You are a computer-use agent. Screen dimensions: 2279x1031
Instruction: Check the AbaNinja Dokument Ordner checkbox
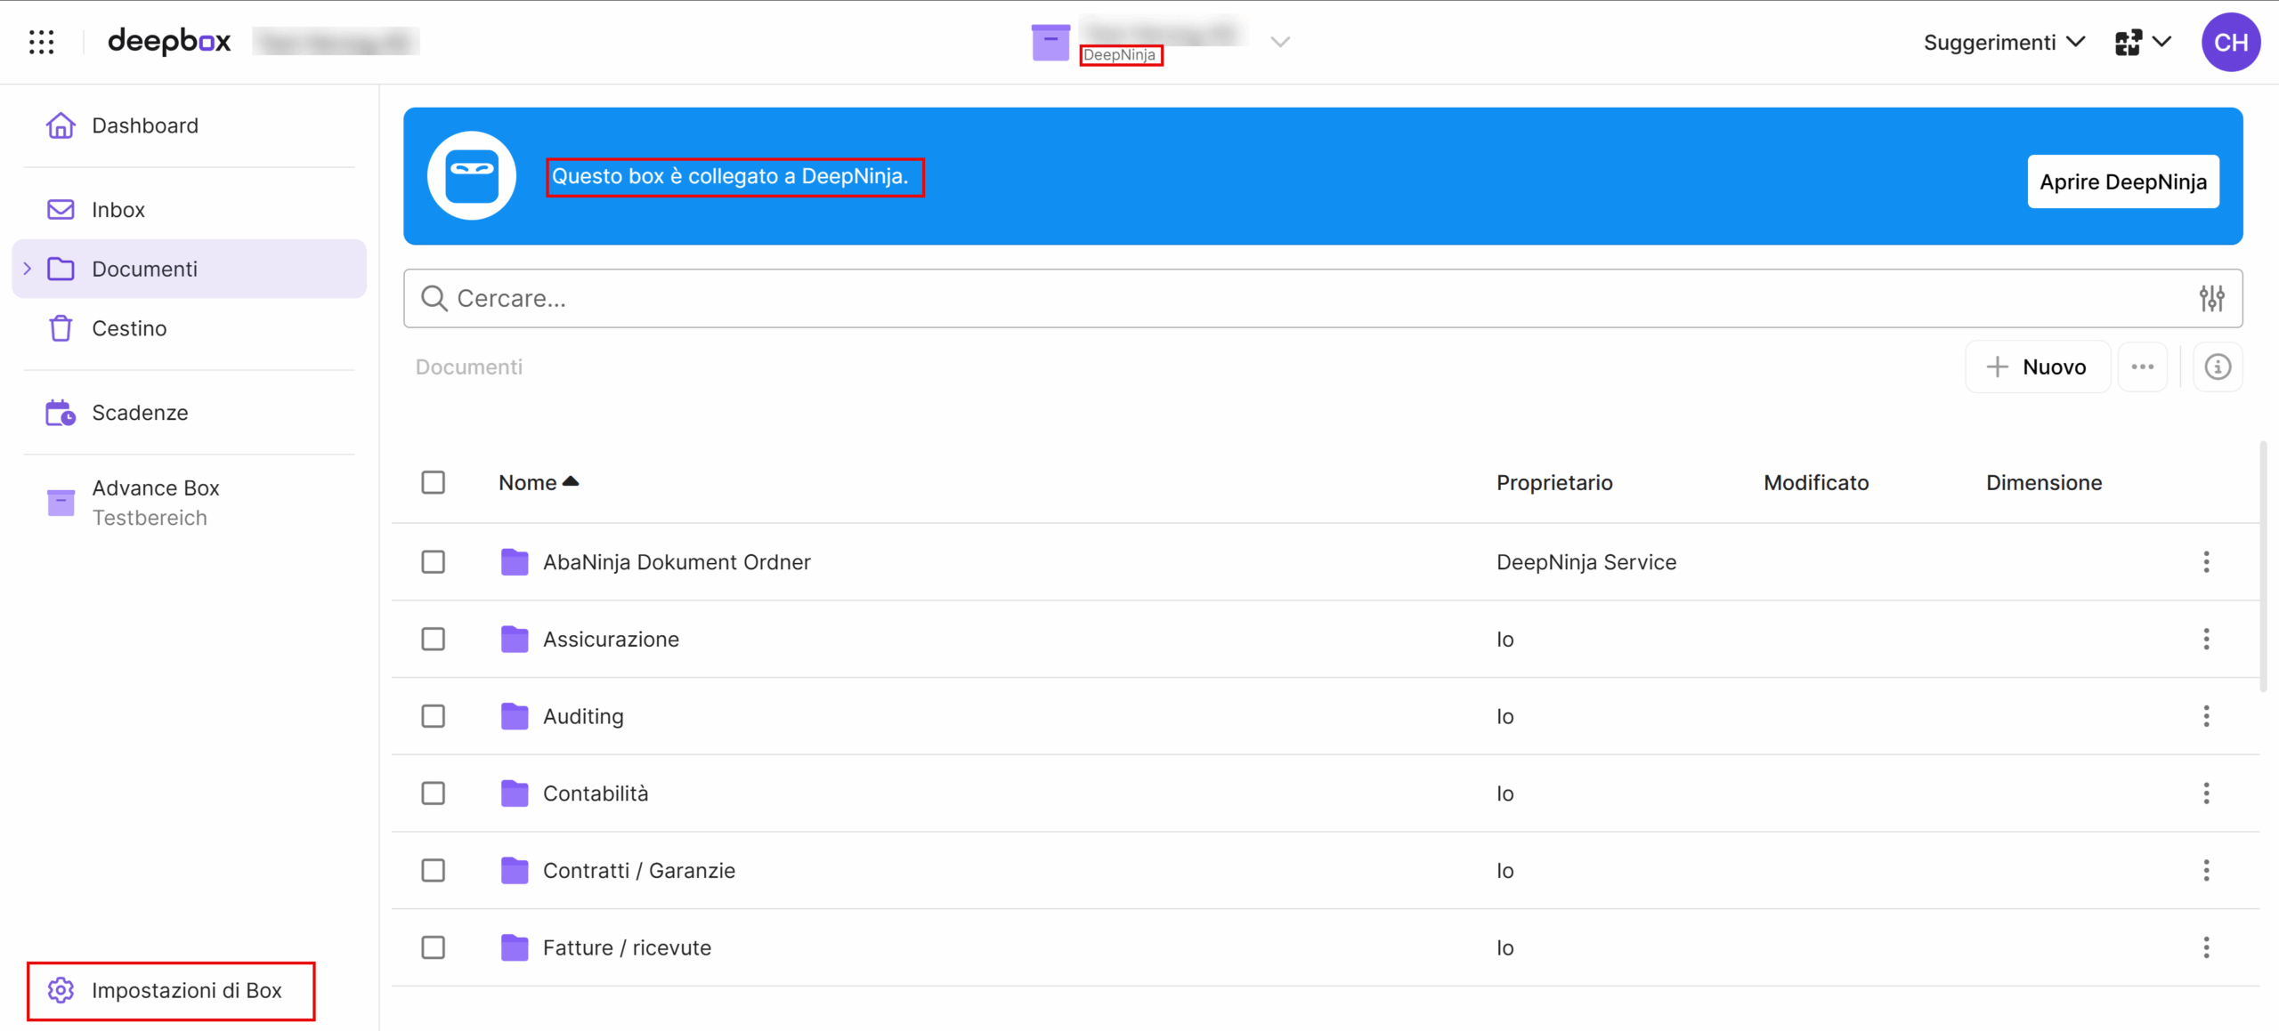[x=434, y=562]
